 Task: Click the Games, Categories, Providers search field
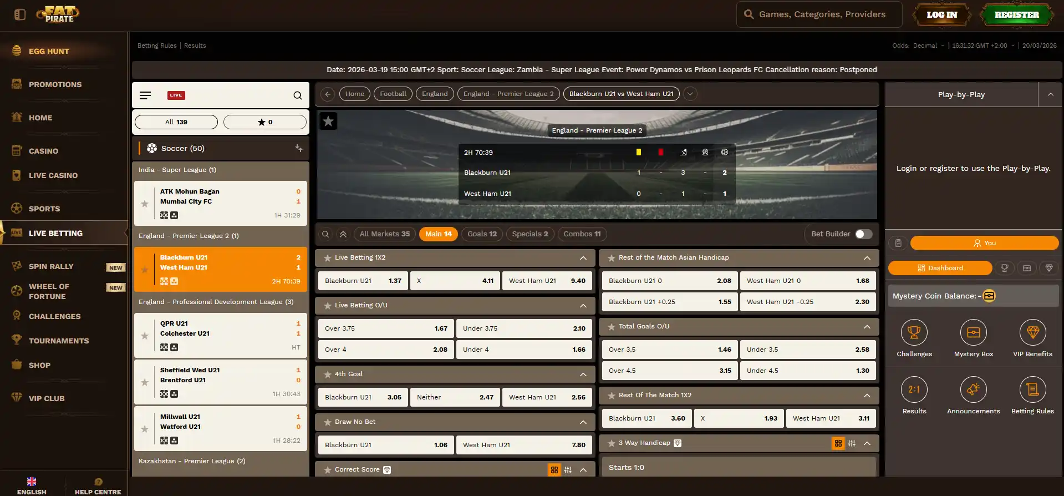click(819, 14)
